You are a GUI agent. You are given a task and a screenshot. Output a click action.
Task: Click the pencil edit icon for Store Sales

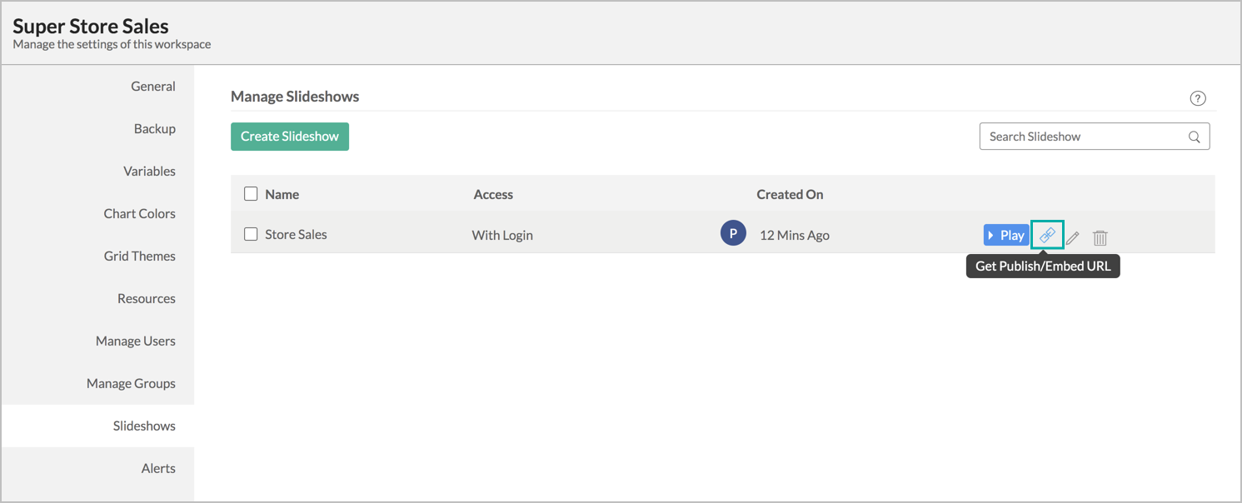(x=1073, y=237)
